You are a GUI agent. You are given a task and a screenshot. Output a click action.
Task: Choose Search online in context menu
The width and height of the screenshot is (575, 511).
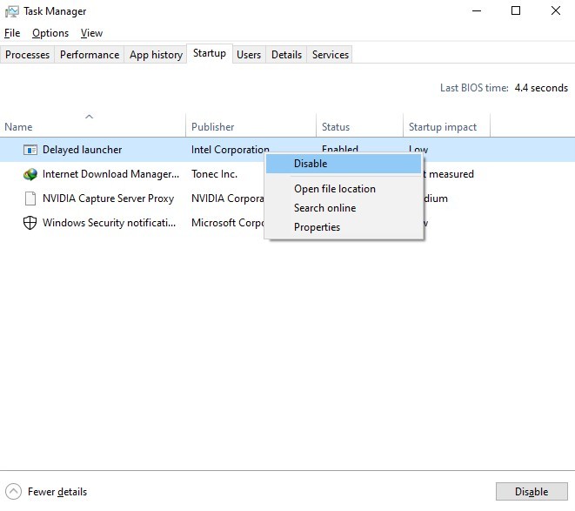point(344,208)
